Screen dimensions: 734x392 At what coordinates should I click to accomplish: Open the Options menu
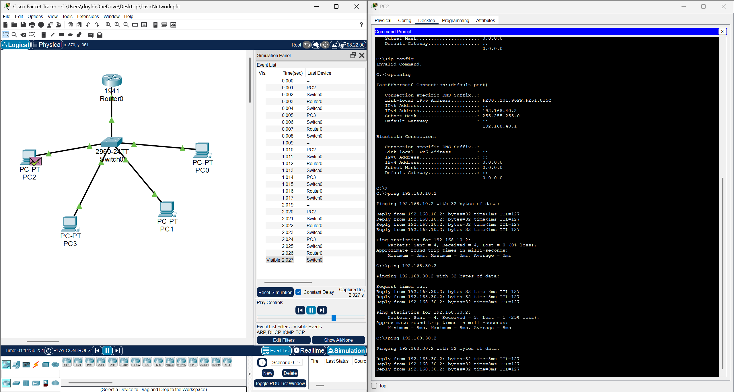[35, 16]
